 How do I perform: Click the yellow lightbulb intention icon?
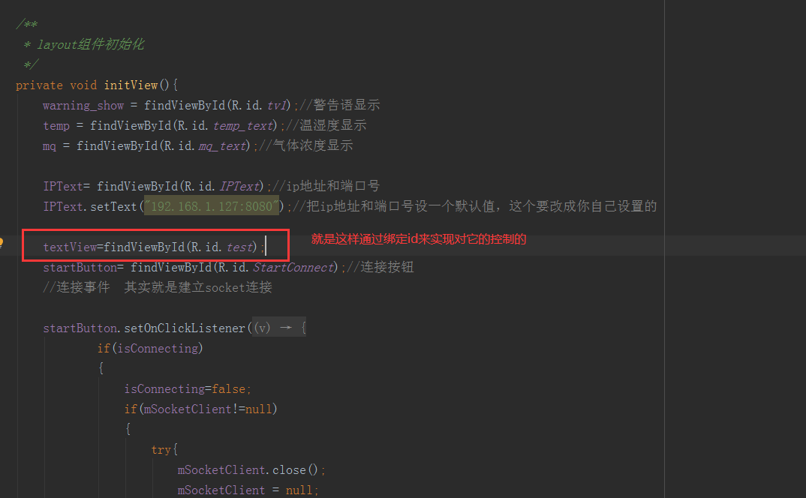click(2, 241)
